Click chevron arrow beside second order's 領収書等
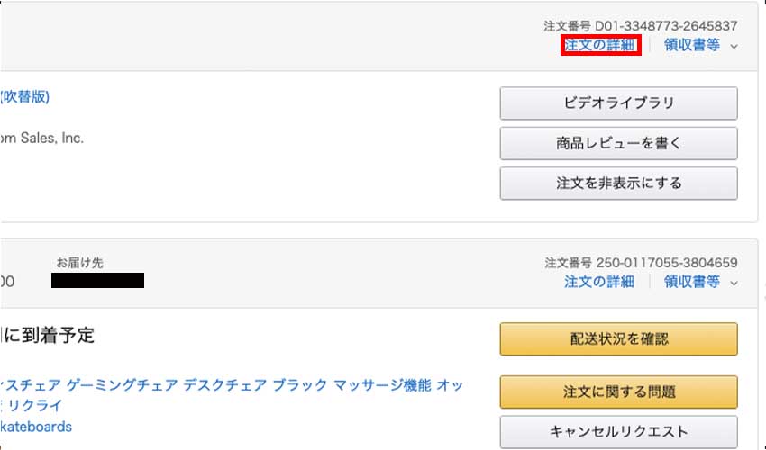Image resolution: width=766 pixels, height=450 pixels. coord(734,283)
